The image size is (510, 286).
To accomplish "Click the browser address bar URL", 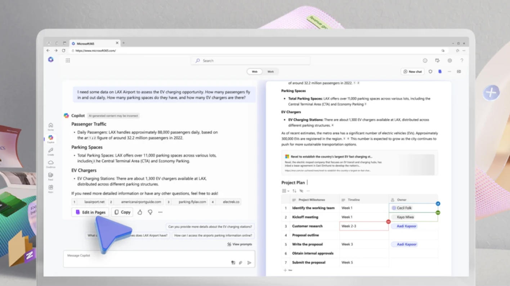I will pos(96,51).
